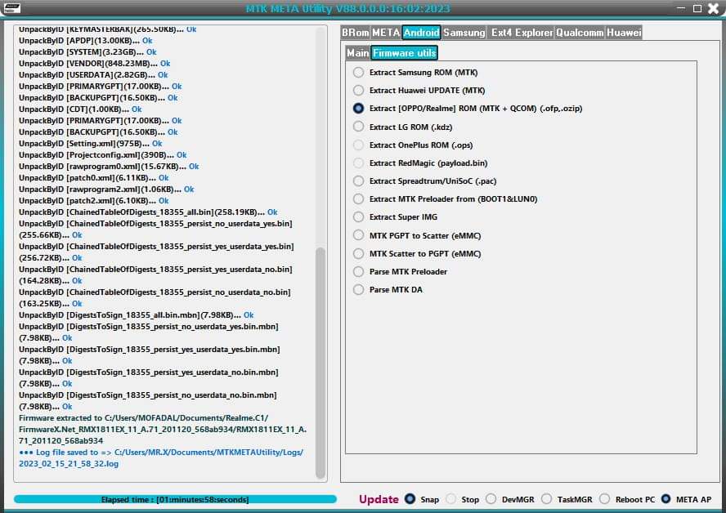
Task: Choose Extract Super IMG option
Action: [x=358, y=217]
